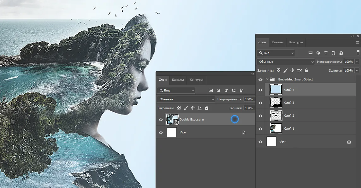Toggle visibility of Double Exposure layer
Image resolution: width=361 pixels, height=188 pixels.
click(161, 120)
